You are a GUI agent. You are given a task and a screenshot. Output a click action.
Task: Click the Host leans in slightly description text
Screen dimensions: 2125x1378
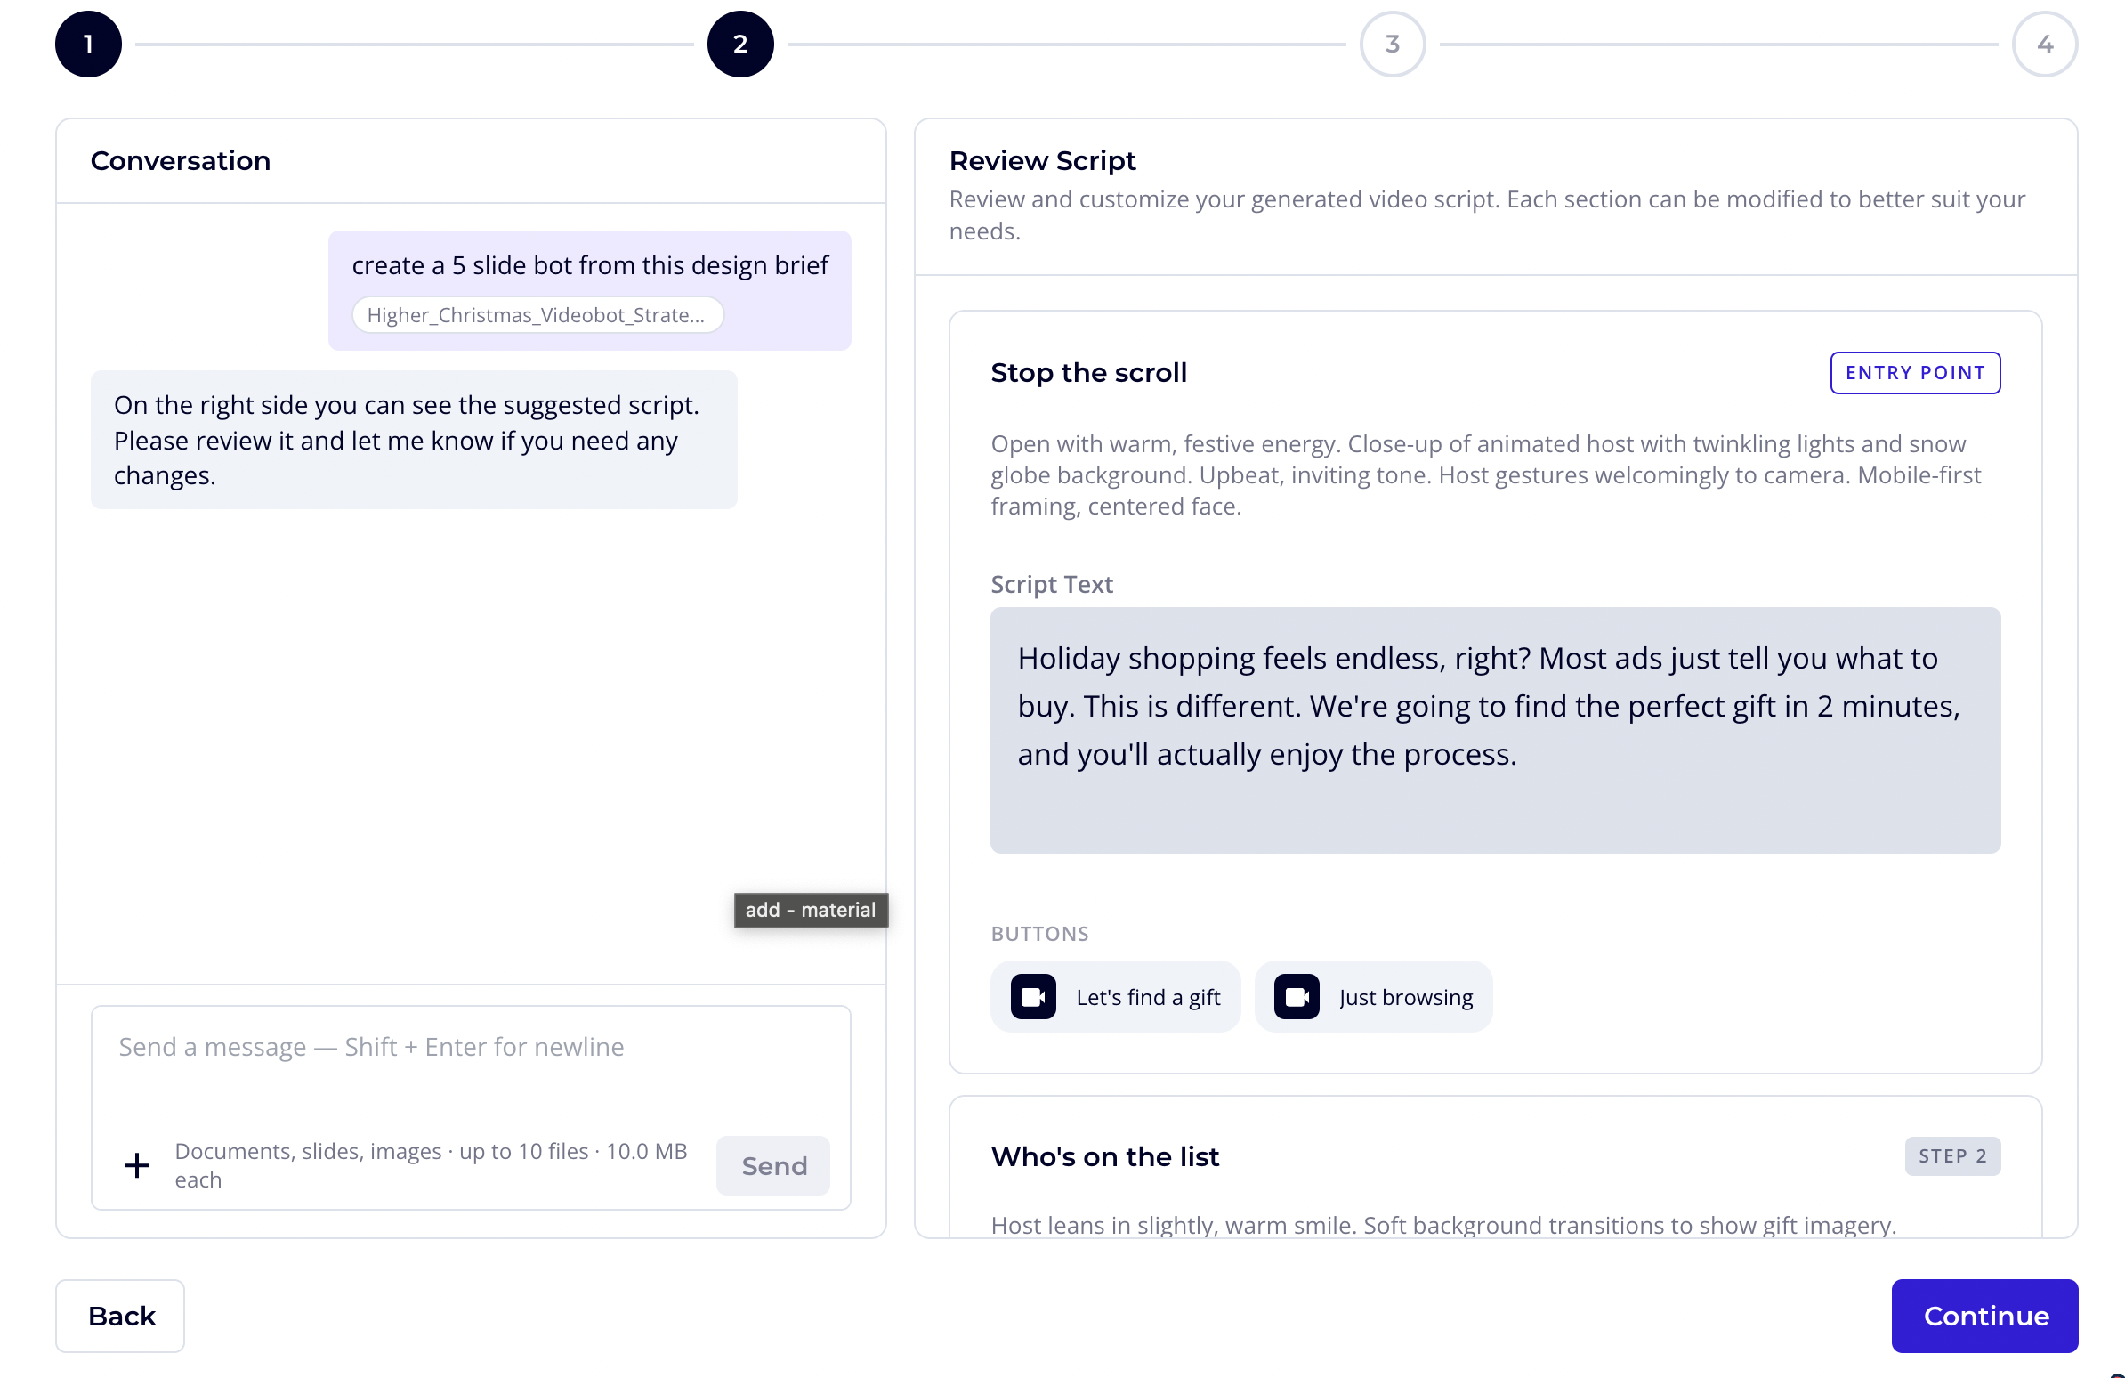pos(1443,1224)
